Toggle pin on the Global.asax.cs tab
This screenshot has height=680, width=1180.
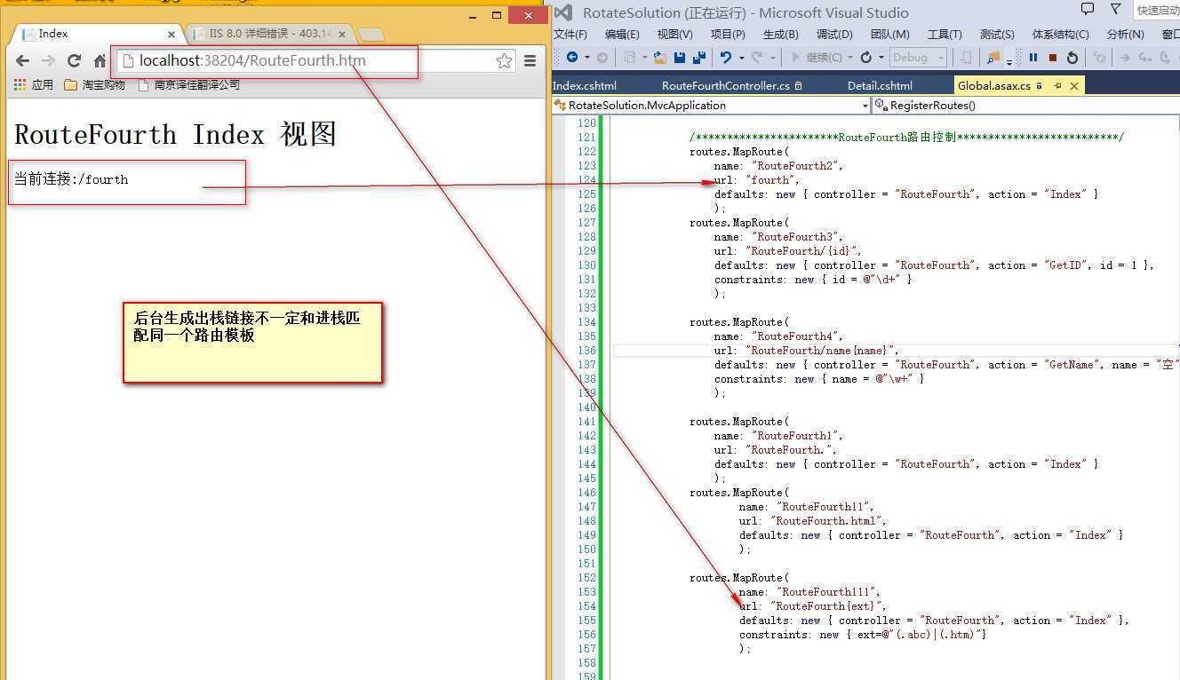tap(1057, 86)
